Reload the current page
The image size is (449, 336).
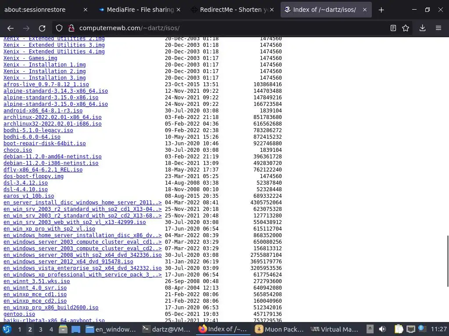42,28
